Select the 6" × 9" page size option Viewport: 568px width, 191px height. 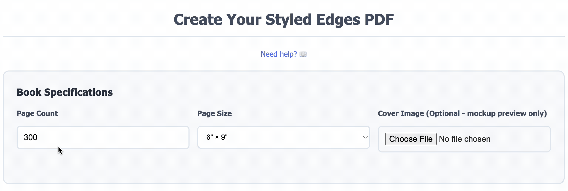[x=217, y=137]
